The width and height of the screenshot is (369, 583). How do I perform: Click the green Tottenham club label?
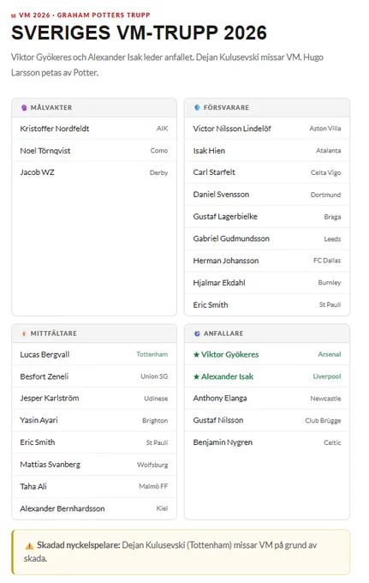point(152,354)
